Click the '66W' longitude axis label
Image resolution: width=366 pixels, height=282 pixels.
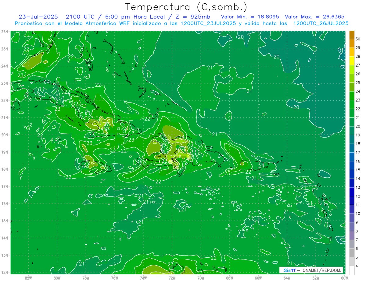pyautogui.click(x=258, y=278)
